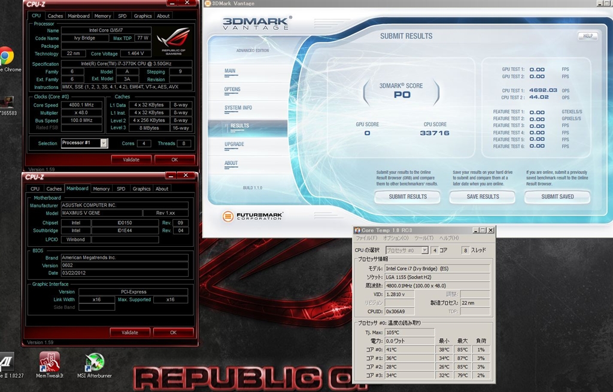Click Level 3 cache 8 MBytes field
This screenshot has height=392, width=613.
149,128
